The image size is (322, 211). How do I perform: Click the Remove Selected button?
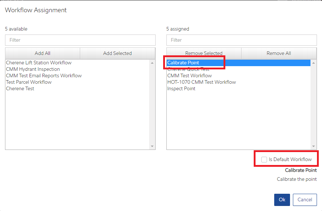(x=204, y=53)
